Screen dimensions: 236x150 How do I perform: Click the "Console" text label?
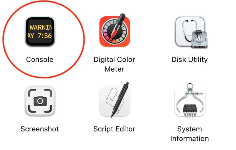40,60
